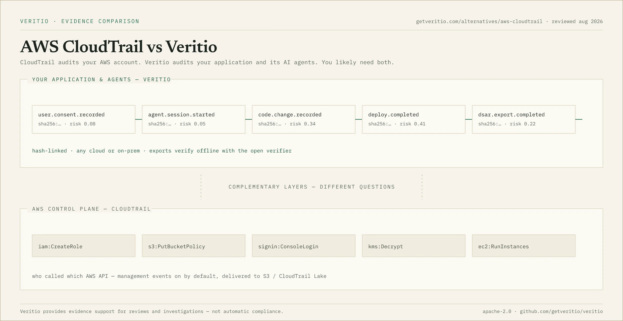This screenshot has width=623, height=321.
Task: Select the s3:PutBucketPolicy card
Action: 194,246
